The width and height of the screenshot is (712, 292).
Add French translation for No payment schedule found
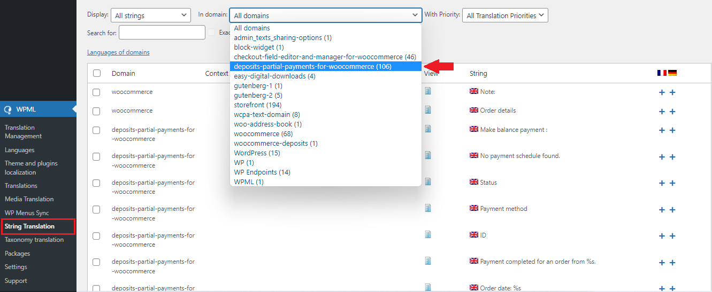[662, 157]
